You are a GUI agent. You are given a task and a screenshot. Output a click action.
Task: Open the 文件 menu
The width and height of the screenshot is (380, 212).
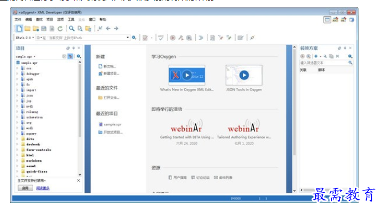(x=18, y=19)
